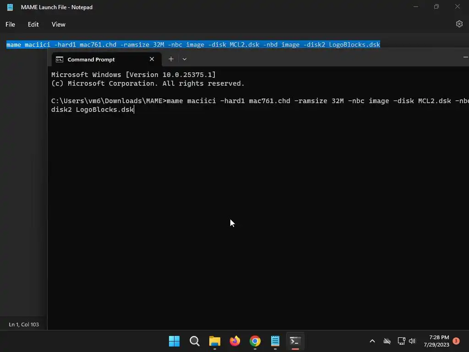Viewport: 469px width, 352px height.
Task: Click the Microsoft Corporation copyright line
Action: tap(148, 83)
